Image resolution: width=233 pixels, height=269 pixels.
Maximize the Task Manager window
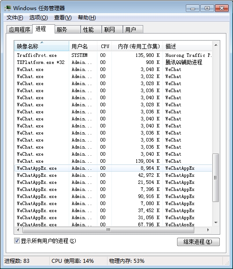point(207,8)
